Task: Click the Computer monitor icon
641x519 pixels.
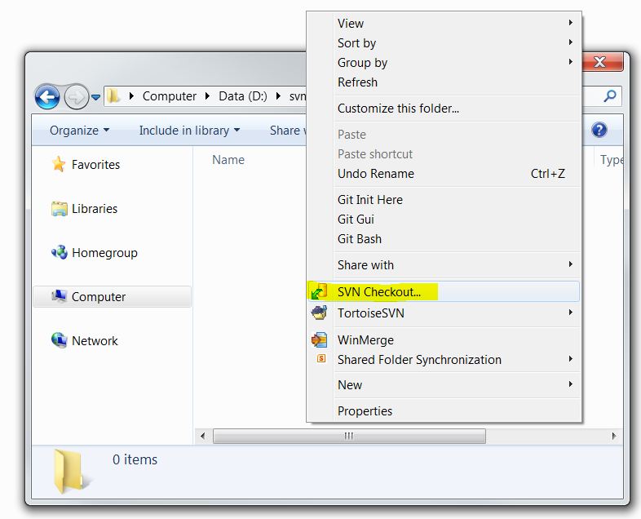Action: (x=59, y=296)
